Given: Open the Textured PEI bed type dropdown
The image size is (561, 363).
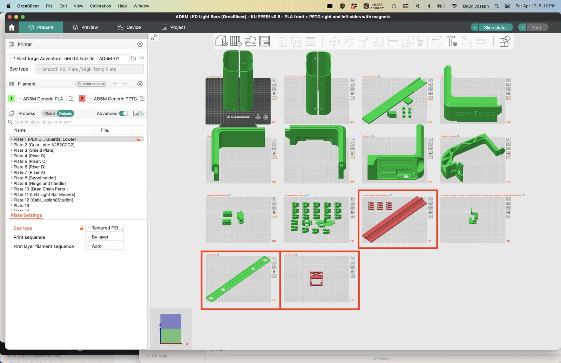Looking at the screenshot, I should 104,228.
